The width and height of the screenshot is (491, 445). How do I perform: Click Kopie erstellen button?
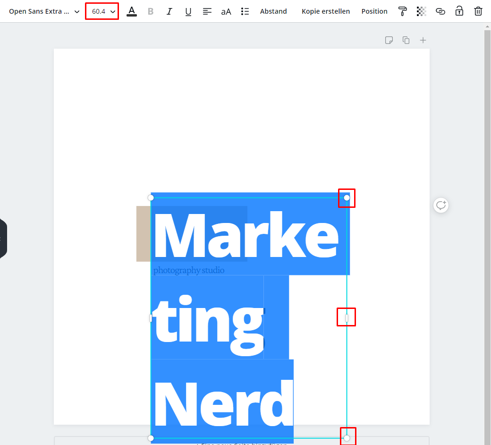point(326,11)
